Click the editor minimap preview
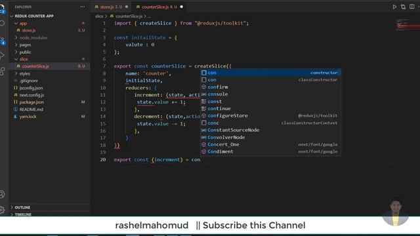The width and height of the screenshot is (420, 236). tap(408, 25)
